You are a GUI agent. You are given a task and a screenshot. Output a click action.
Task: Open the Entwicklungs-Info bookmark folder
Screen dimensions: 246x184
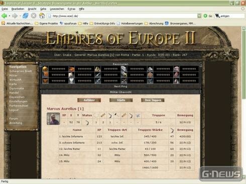point(102,23)
